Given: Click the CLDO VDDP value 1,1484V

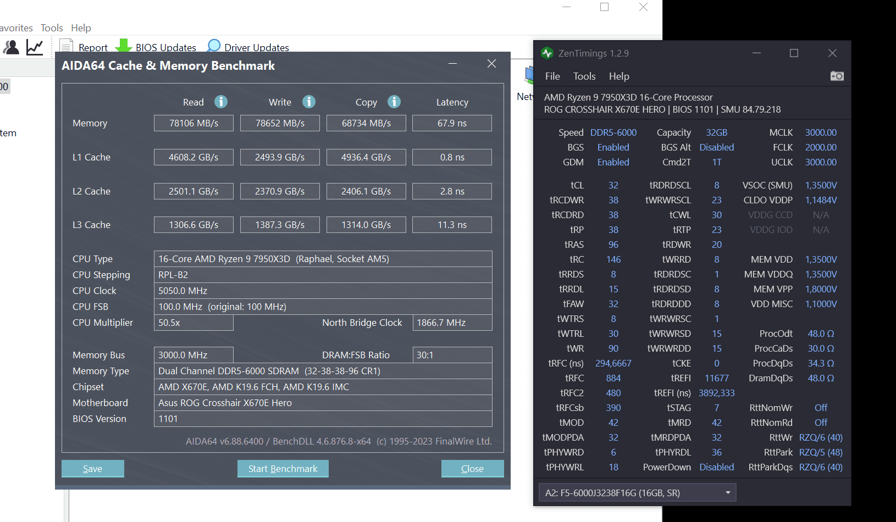Looking at the screenshot, I should click(x=821, y=200).
